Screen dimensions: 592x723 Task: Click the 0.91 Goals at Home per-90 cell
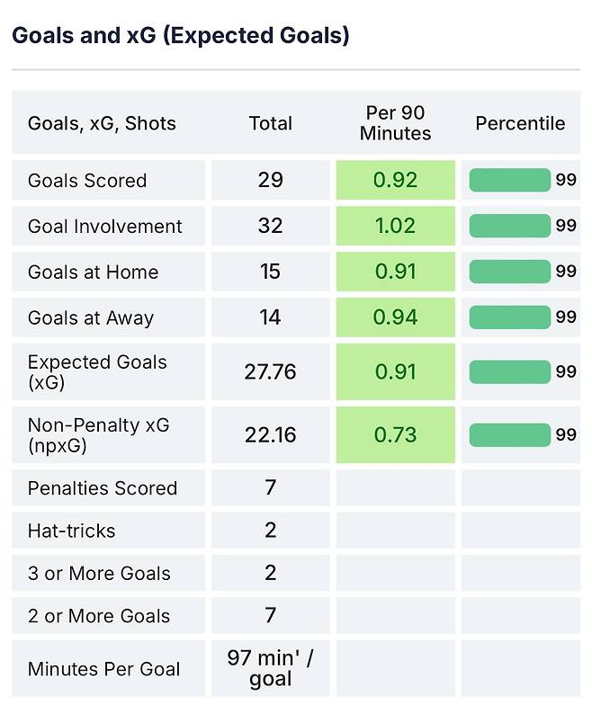tap(395, 272)
